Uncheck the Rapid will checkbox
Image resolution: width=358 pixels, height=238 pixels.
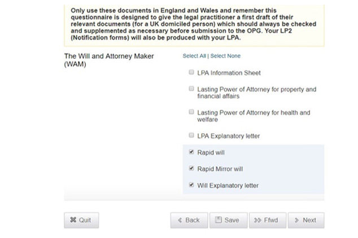[191, 152]
